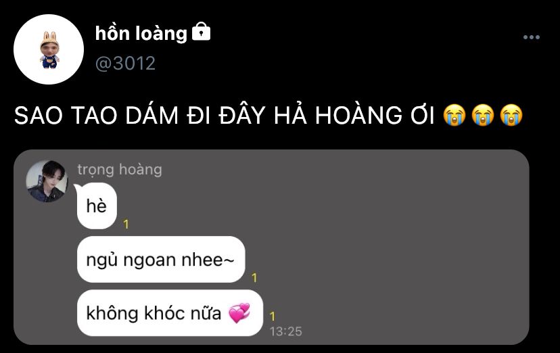The image size is (560, 353).
Task: Click the hồn loàng display name
Action: point(141,34)
